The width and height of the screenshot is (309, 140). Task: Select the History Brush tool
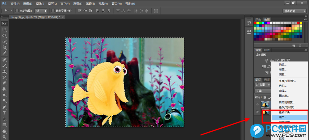4,77
